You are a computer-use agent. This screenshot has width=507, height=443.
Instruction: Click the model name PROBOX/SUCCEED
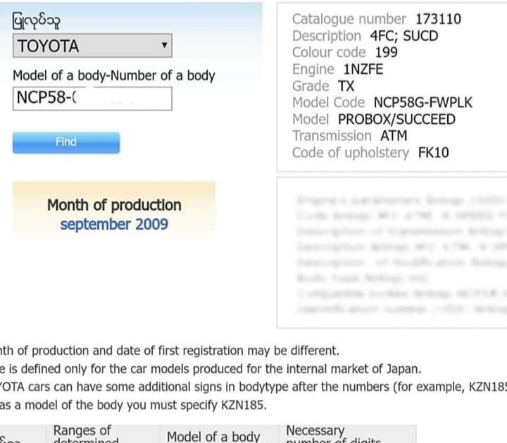tap(396, 119)
